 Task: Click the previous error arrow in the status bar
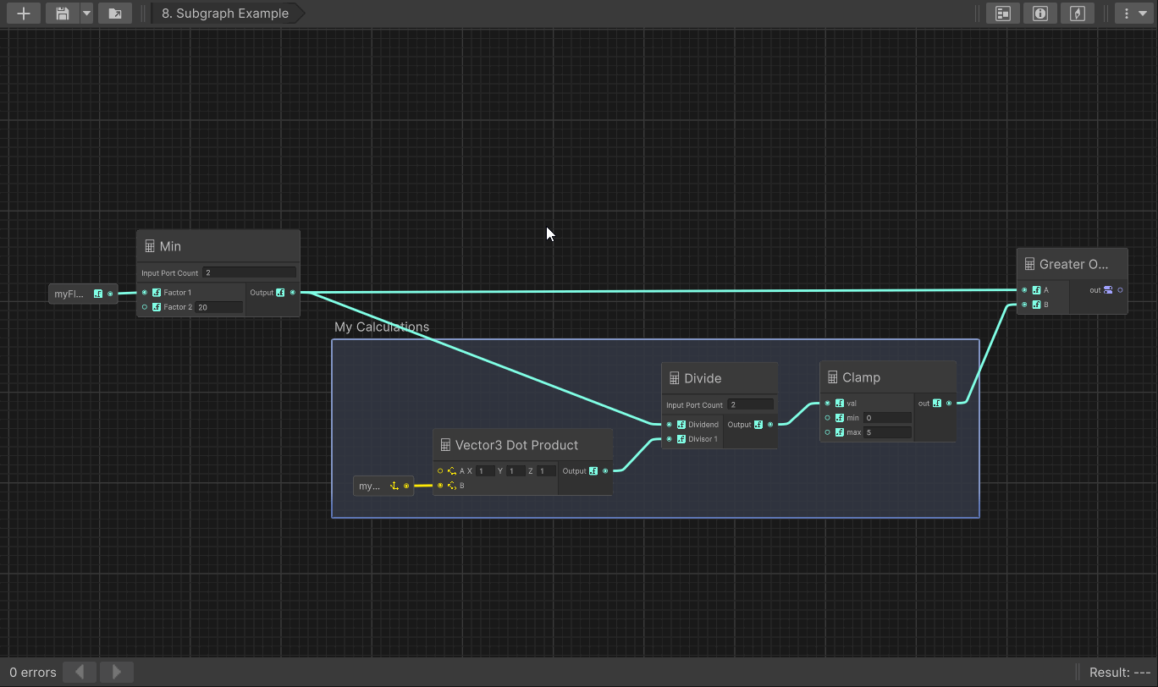coord(79,672)
